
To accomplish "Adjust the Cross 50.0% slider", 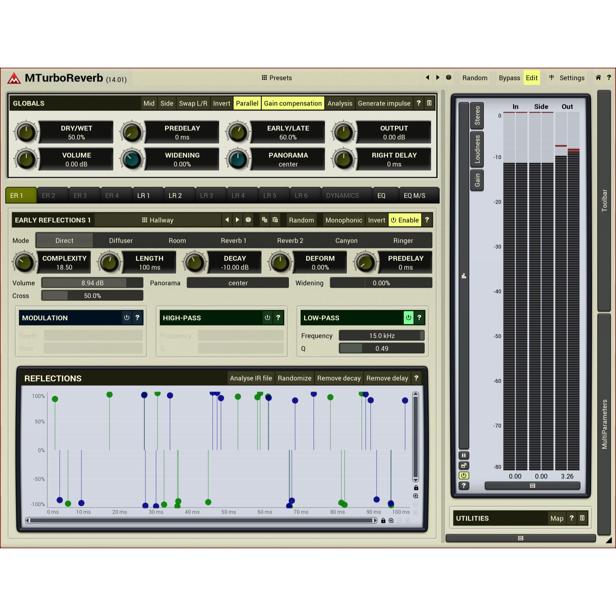I will [92, 296].
